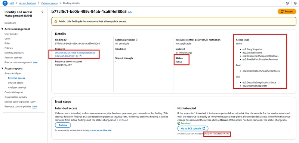Click the info circle icon in top bar
This screenshot has width=299, height=143.
tap(287, 3)
